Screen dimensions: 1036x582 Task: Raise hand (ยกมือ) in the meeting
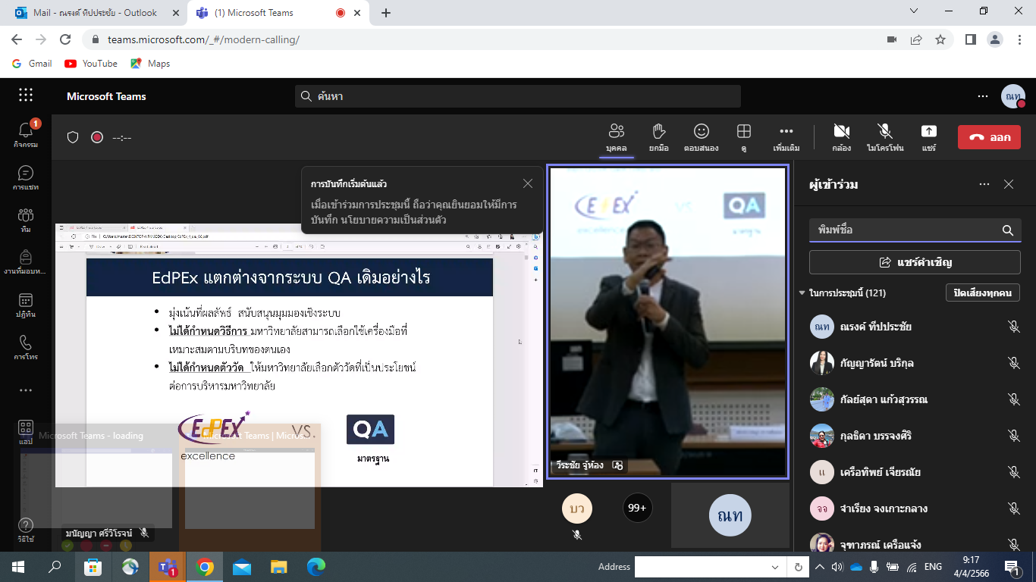point(658,137)
